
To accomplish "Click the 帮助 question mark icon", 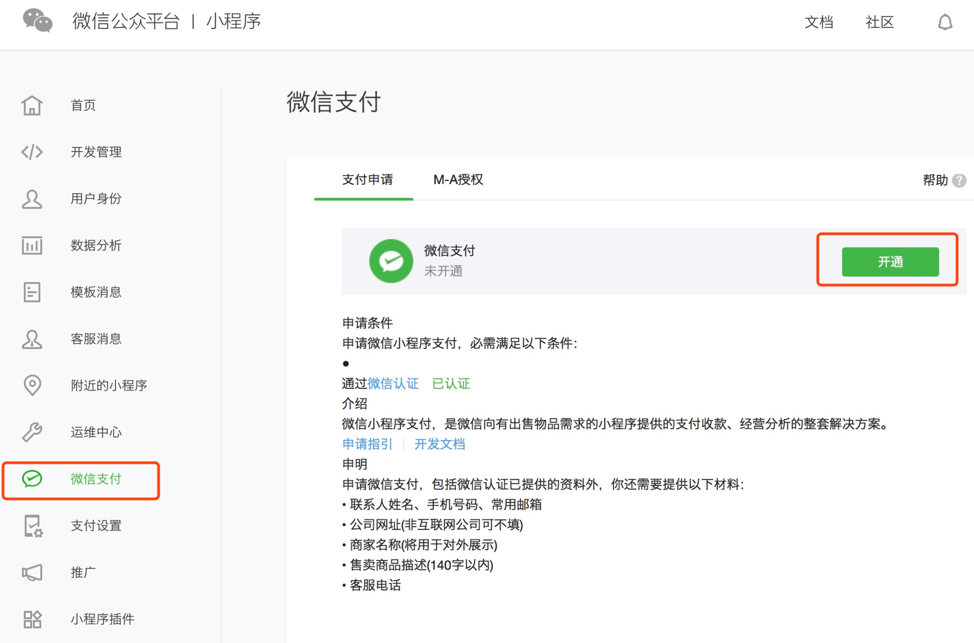I will pos(959,180).
